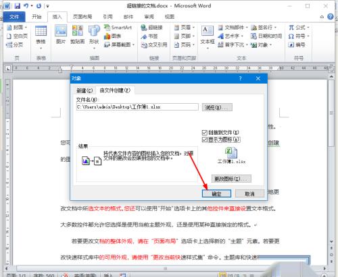Open the Page Number (页码) menu
The height and width of the screenshot is (277, 338).
(x=185, y=44)
